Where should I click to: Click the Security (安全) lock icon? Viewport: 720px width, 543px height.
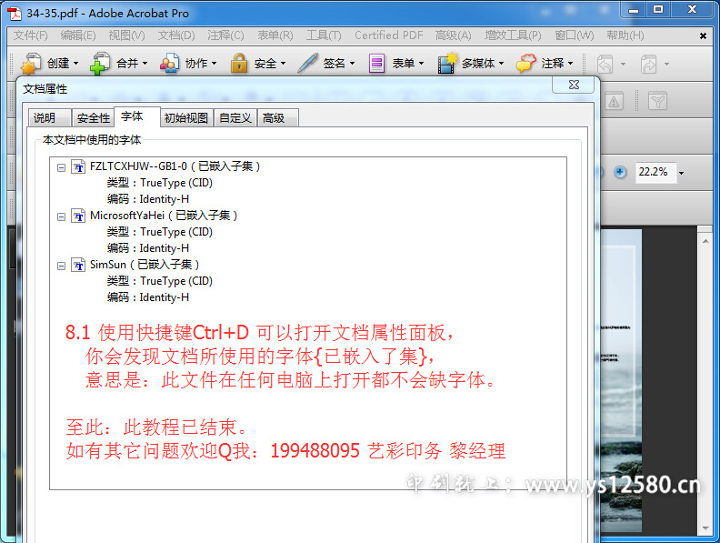[x=238, y=64]
